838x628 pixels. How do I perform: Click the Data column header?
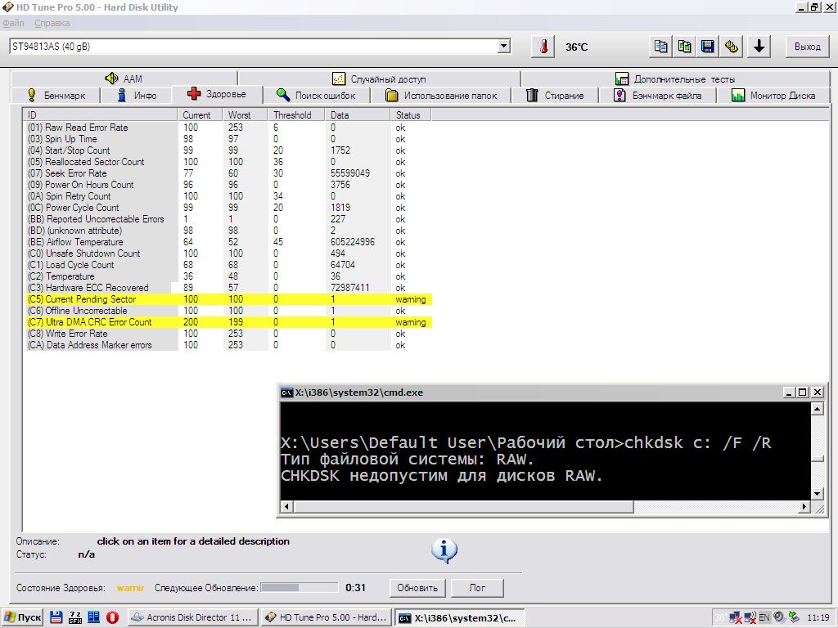(x=358, y=114)
